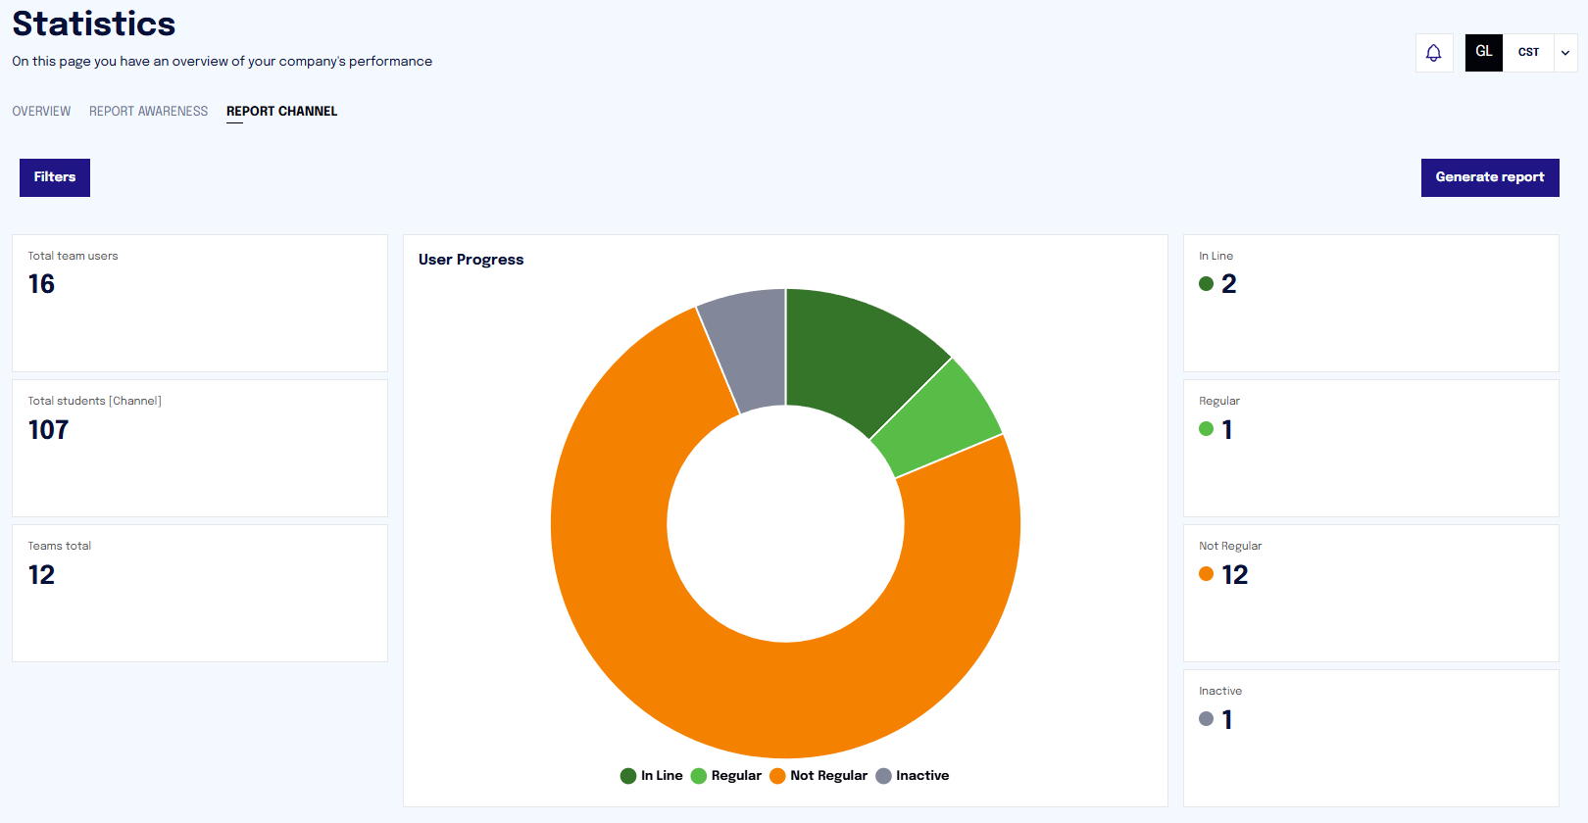Image resolution: width=1588 pixels, height=823 pixels.
Task: Toggle Regular legend item in chart
Action: pyautogui.click(x=726, y=775)
